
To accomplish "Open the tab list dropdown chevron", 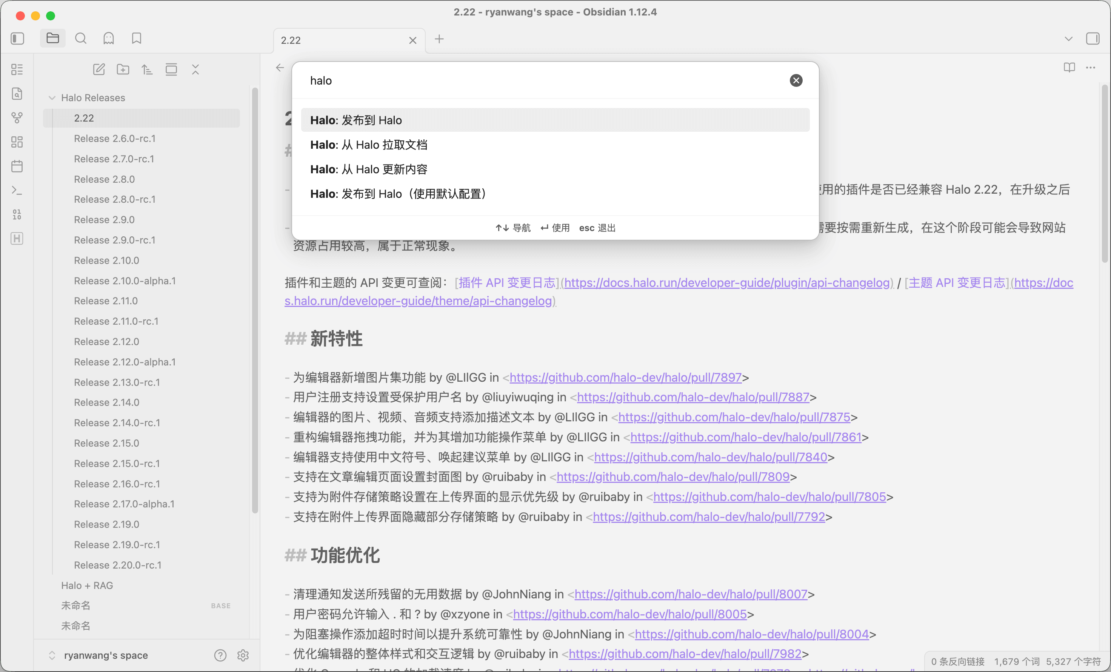I will (x=1068, y=39).
